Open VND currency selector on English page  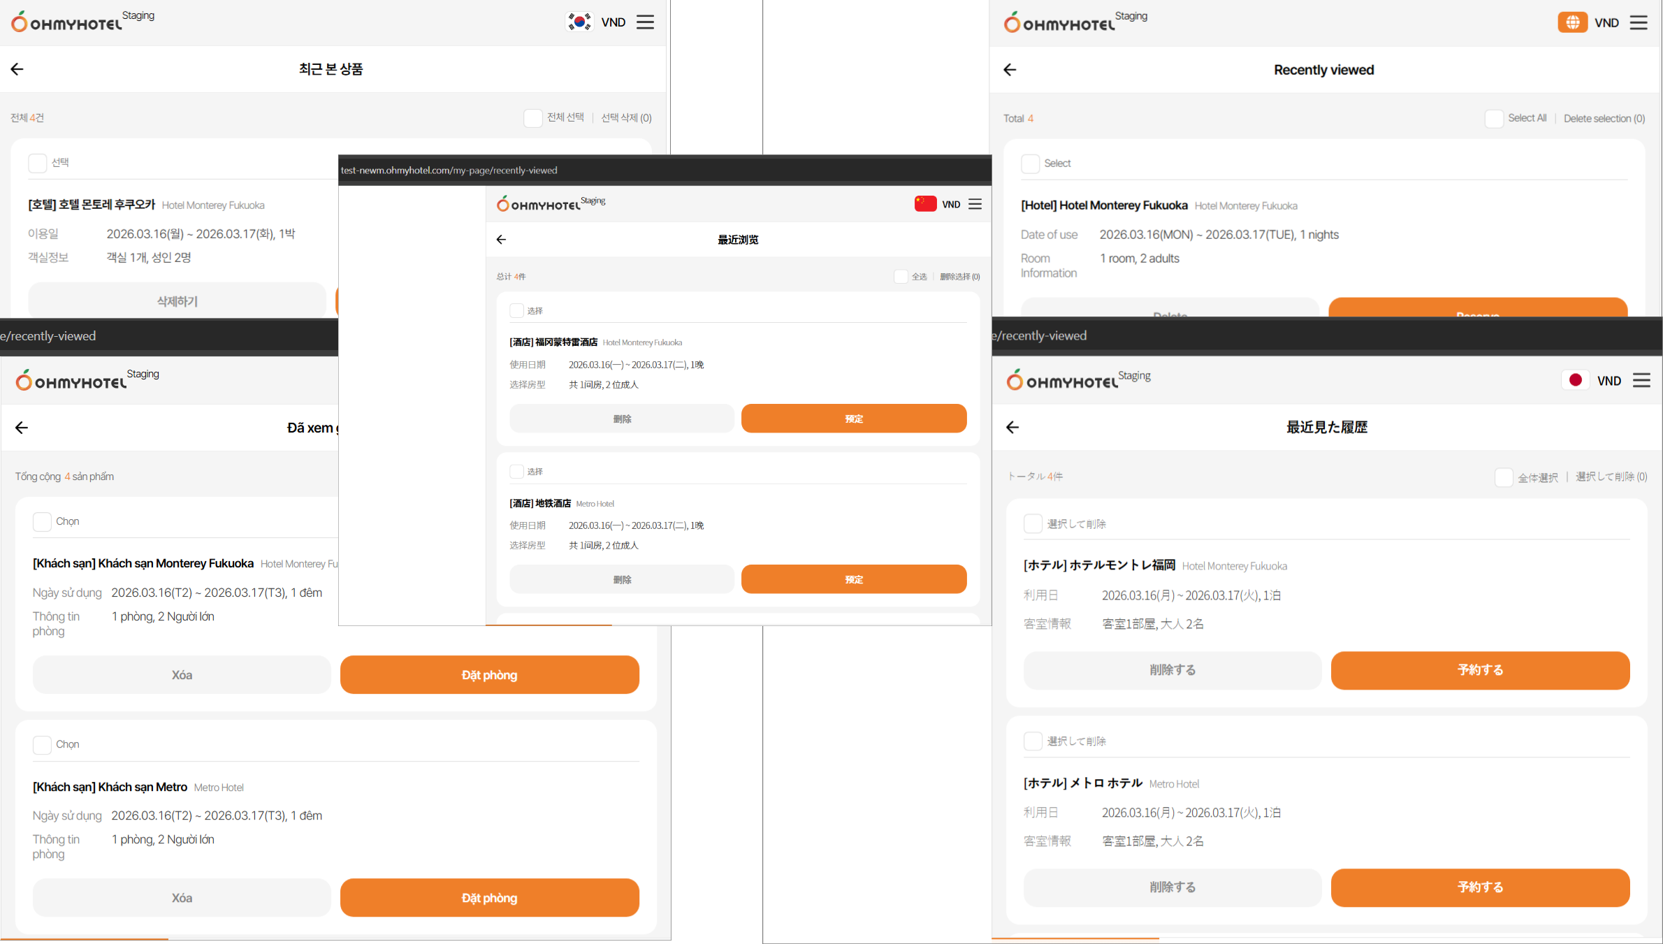(1606, 23)
